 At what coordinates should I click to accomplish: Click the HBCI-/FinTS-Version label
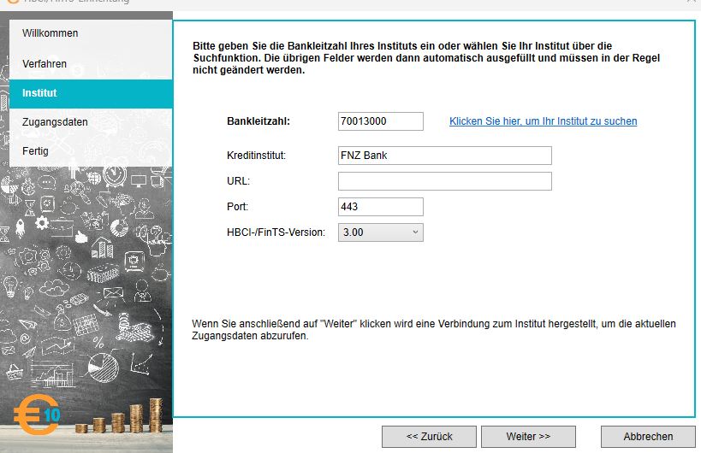pyautogui.click(x=276, y=232)
